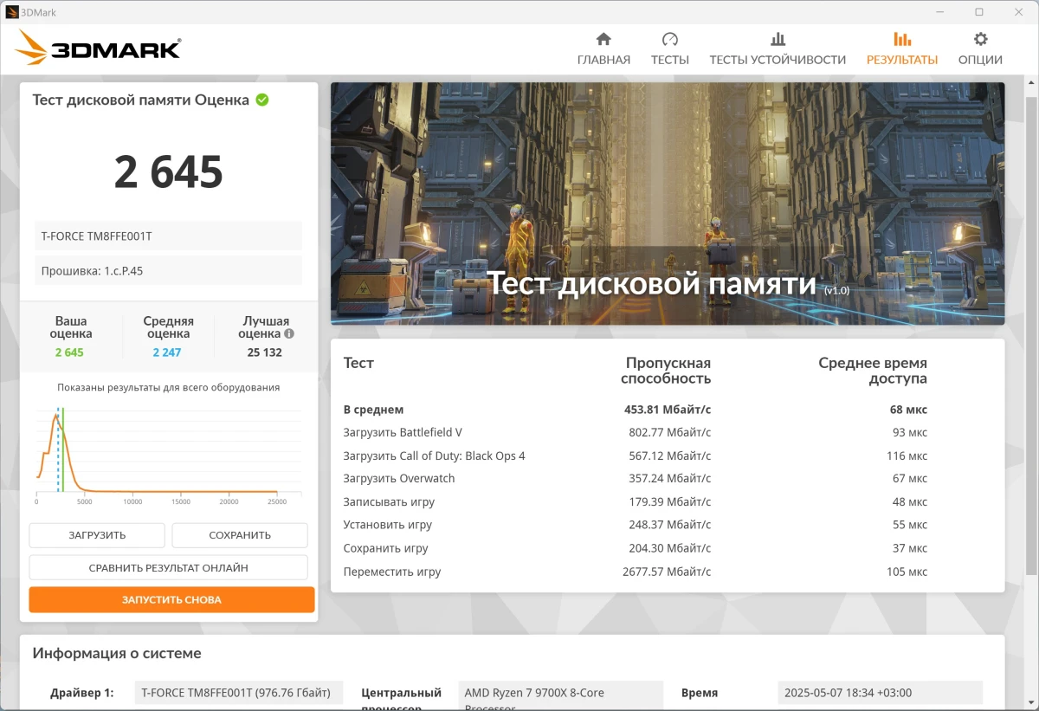Screen dimensions: 1039x711
Task: Click the blue Средняя оценка value 2 247
Action: (x=167, y=352)
